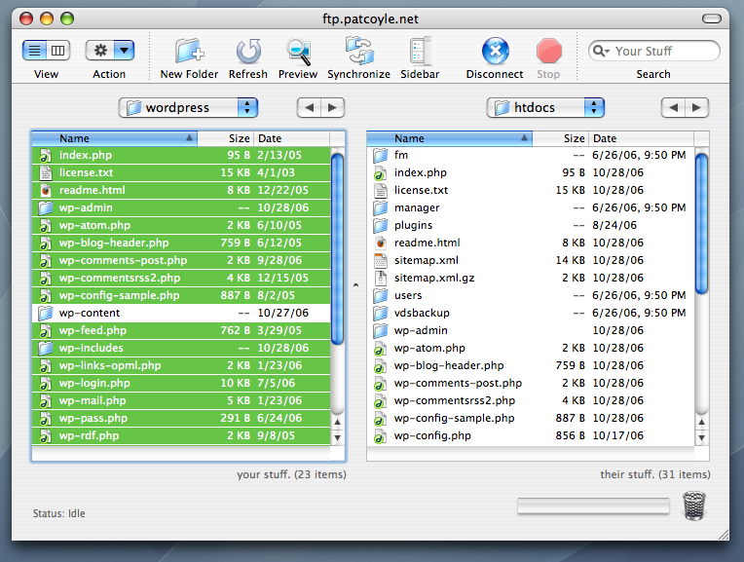This screenshot has height=562, width=744.
Task: Click the local pane vertical scrollbar thumb
Action: (x=337, y=248)
